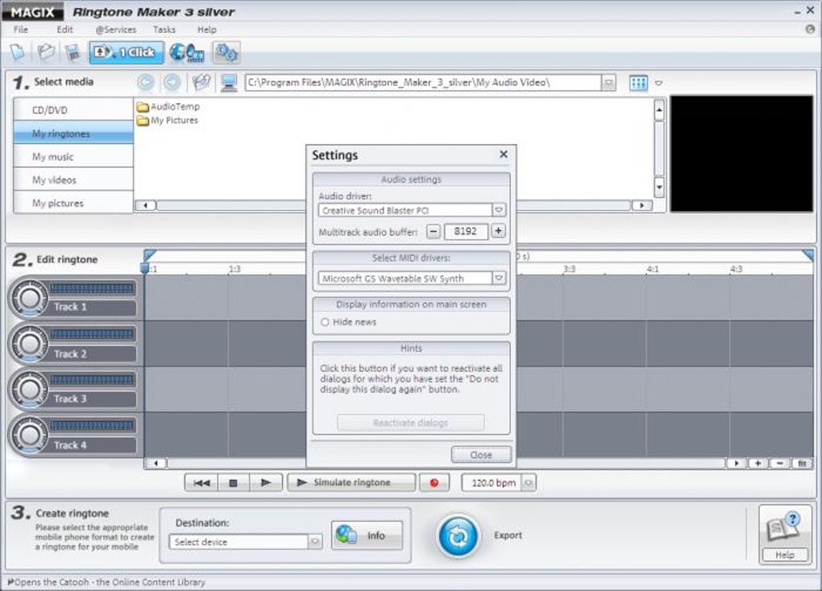This screenshot has height=591, width=822.
Task: Zoom out the timeline with minus
Action: [x=780, y=463]
